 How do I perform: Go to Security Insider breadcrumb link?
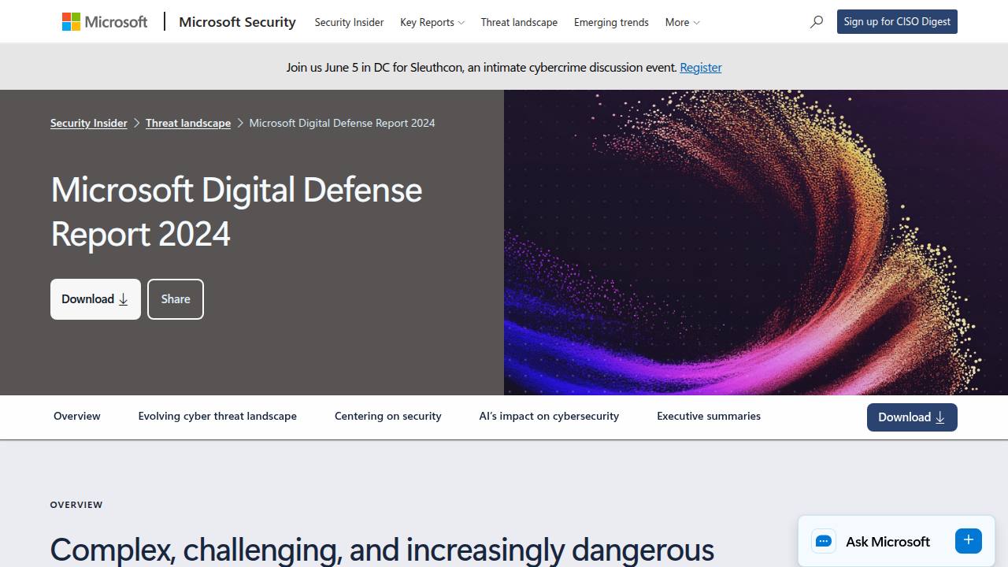[x=89, y=123]
